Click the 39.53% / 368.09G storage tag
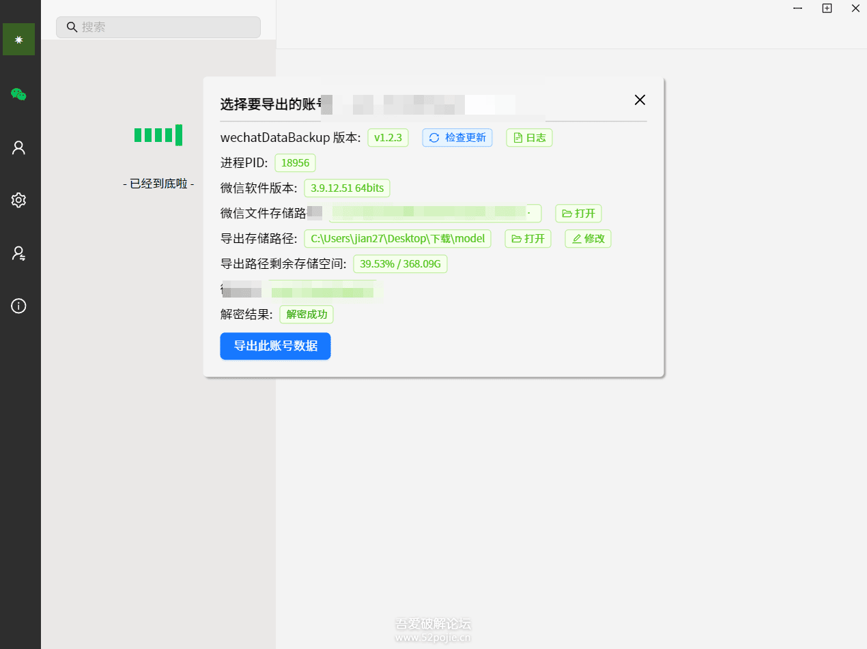The width and height of the screenshot is (867, 649). [400, 264]
